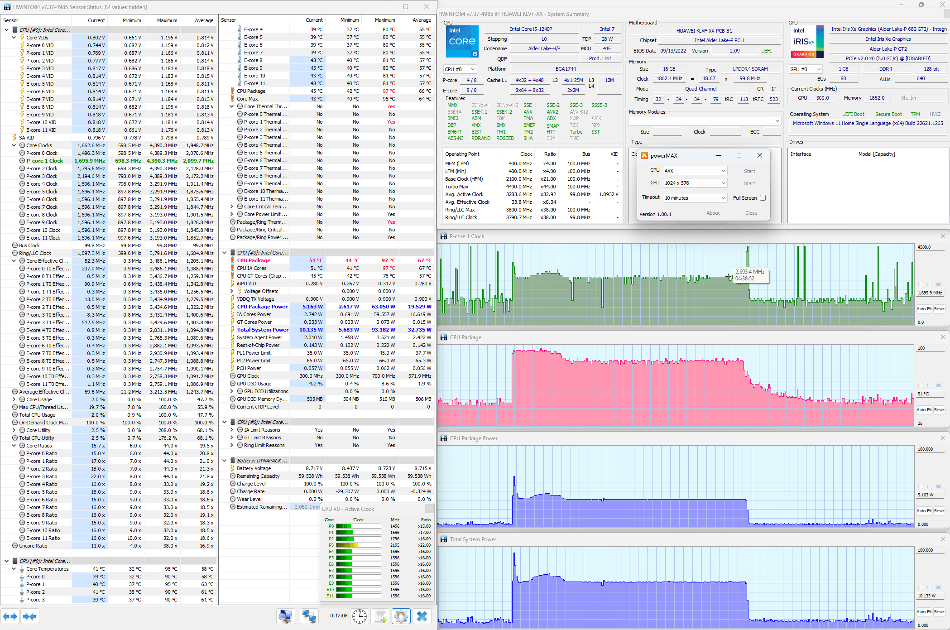
Task: Click the CPU Package graph window icon
Action: tap(444, 337)
